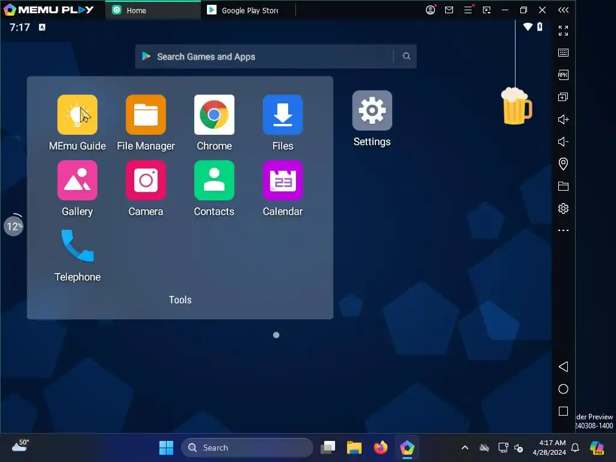616x462 pixels.
Task: Launch Firefox from the taskbar
Action: pyautogui.click(x=380, y=448)
